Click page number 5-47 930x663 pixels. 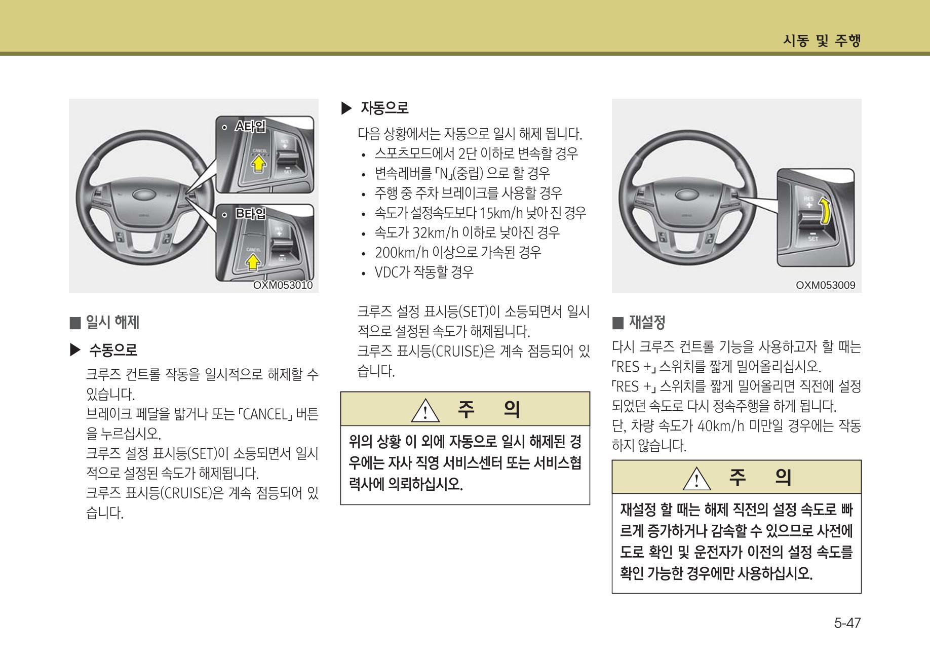[847, 623]
